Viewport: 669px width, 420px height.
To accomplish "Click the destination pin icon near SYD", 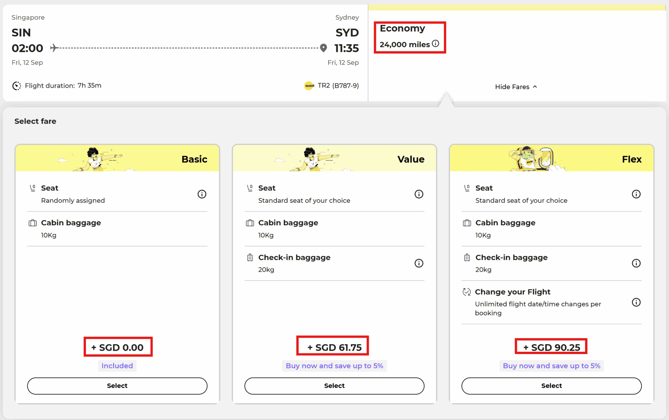I will tap(323, 48).
